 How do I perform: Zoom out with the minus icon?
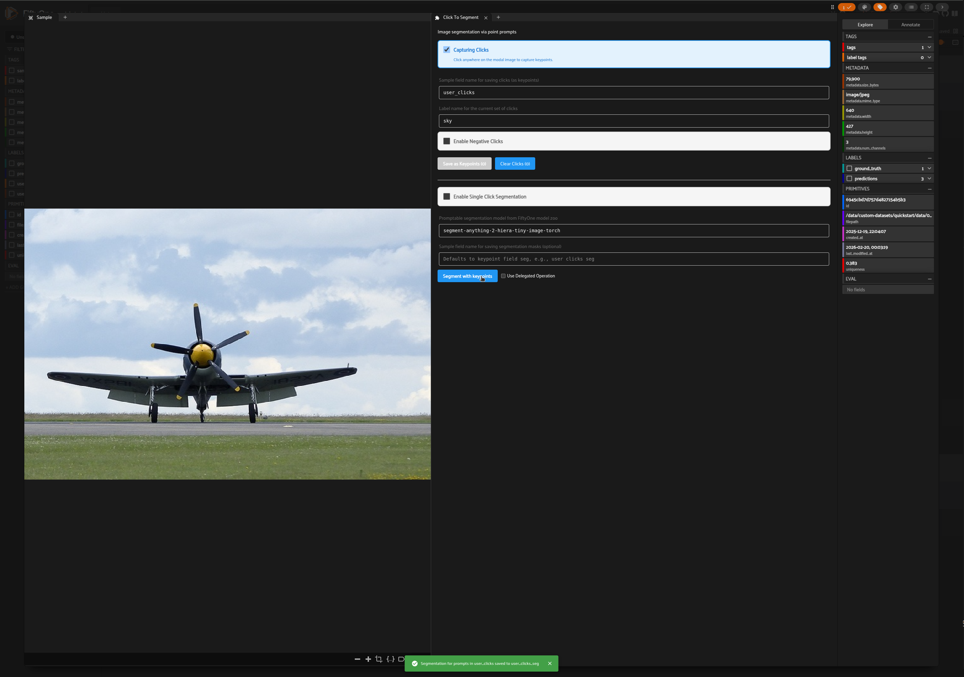click(357, 659)
